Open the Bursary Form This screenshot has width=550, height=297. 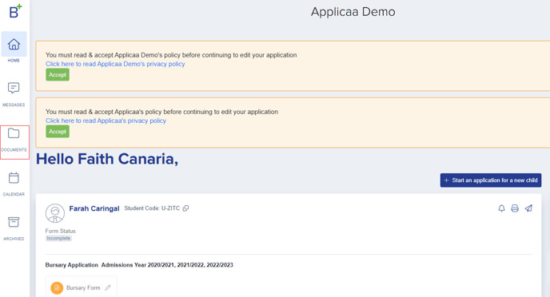pos(81,287)
